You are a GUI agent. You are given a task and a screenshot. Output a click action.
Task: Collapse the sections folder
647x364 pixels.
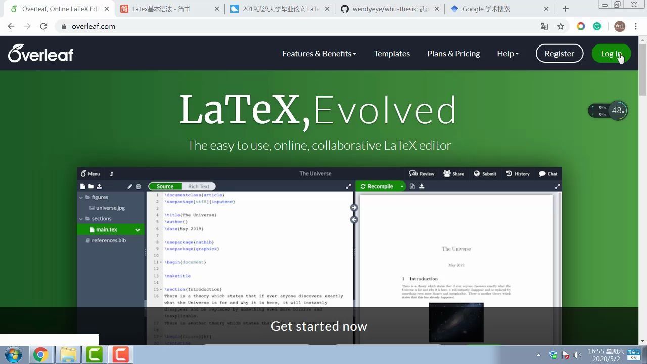click(81, 219)
